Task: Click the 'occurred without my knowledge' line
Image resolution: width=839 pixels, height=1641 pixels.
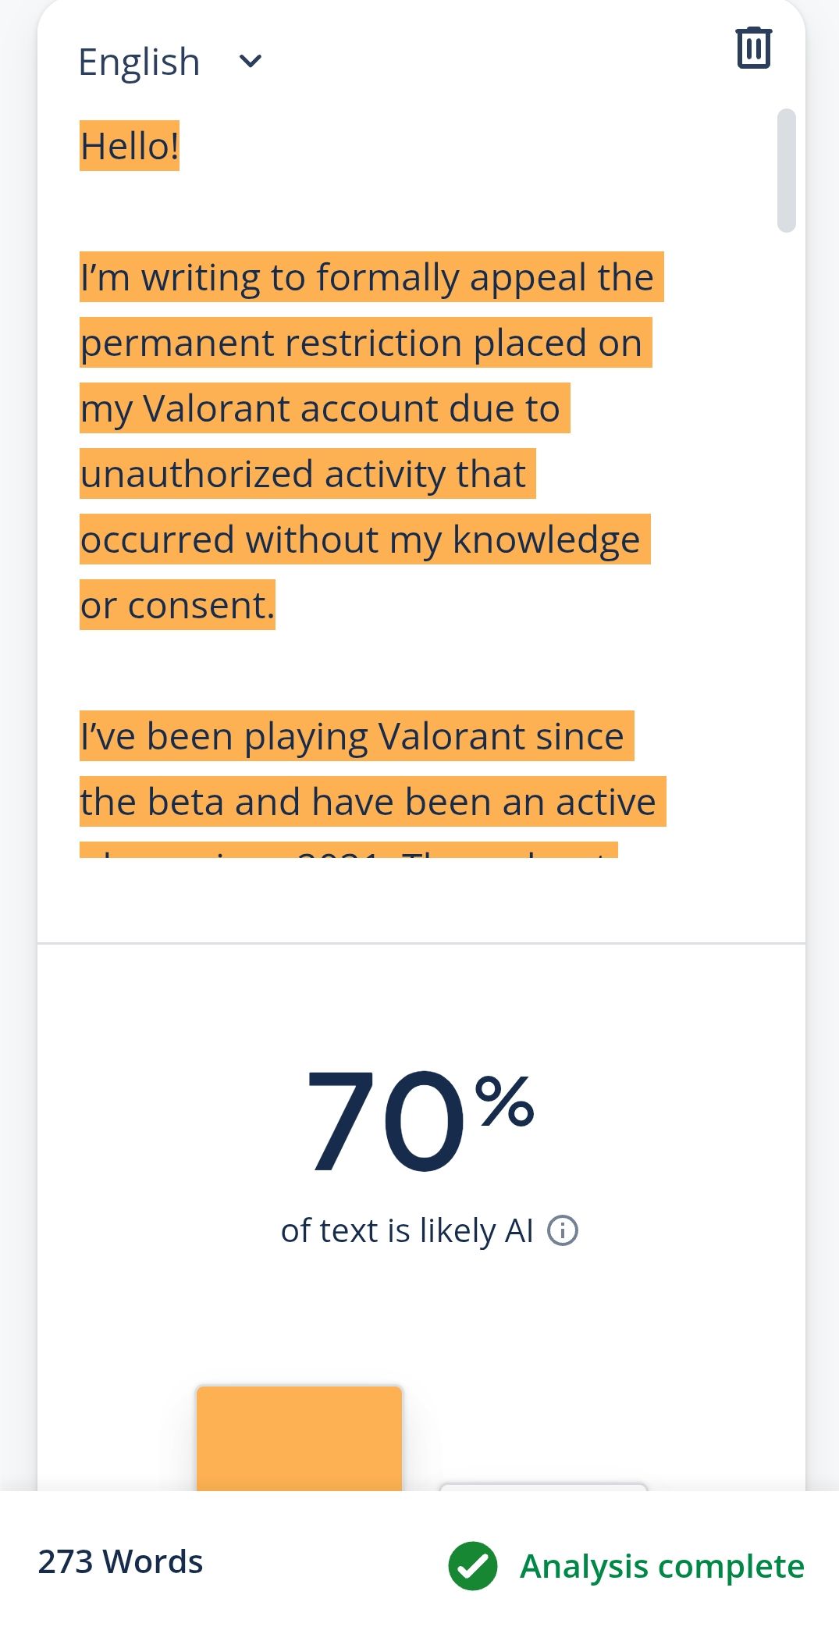Action: click(361, 539)
